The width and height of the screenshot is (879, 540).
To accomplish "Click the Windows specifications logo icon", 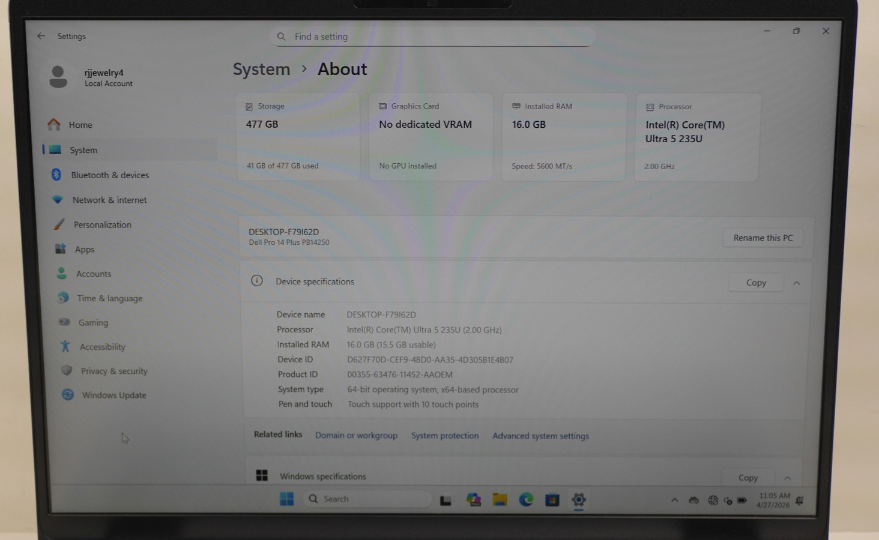I will [262, 475].
